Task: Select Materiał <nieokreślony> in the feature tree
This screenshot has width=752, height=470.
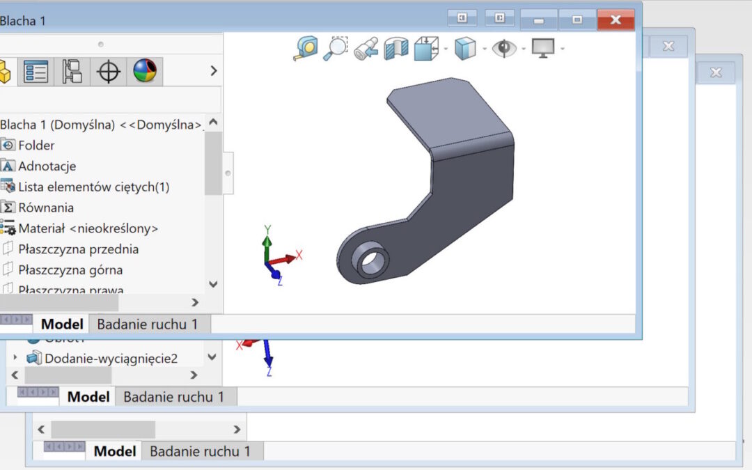Action: tap(88, 228)
